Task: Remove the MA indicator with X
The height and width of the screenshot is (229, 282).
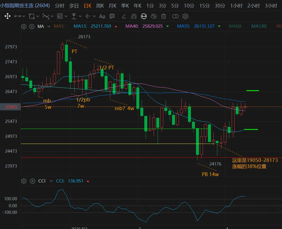Action: tap(32, 27)
